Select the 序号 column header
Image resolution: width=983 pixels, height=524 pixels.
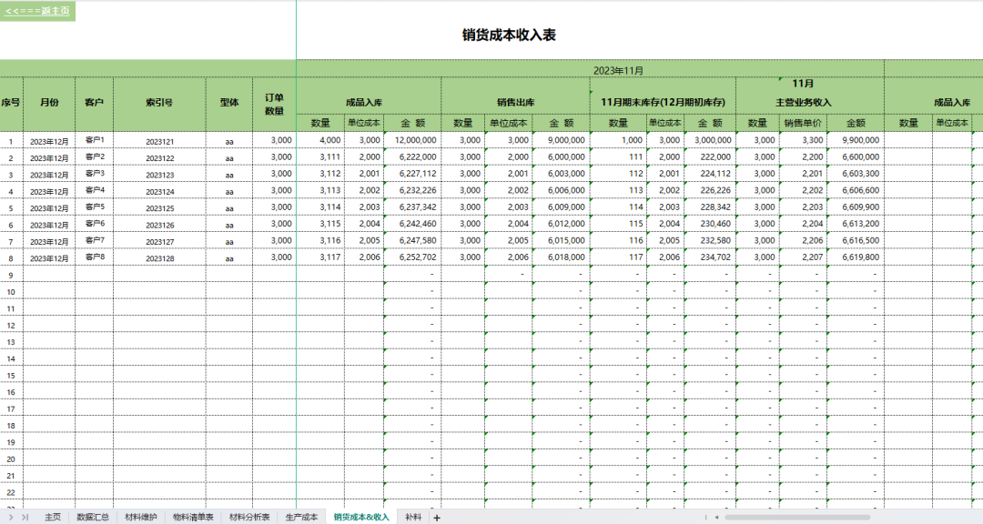11,102
